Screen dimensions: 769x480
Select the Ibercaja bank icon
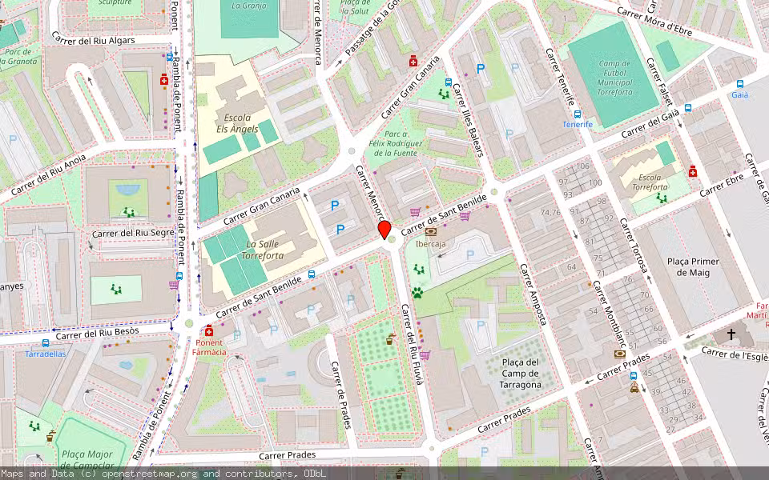431,232
